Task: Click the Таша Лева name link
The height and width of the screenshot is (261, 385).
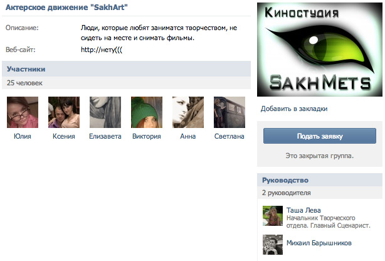Action: [x=303, y=210]
